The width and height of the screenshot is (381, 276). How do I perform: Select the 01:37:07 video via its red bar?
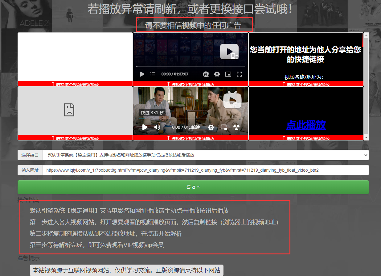(190, 84)
